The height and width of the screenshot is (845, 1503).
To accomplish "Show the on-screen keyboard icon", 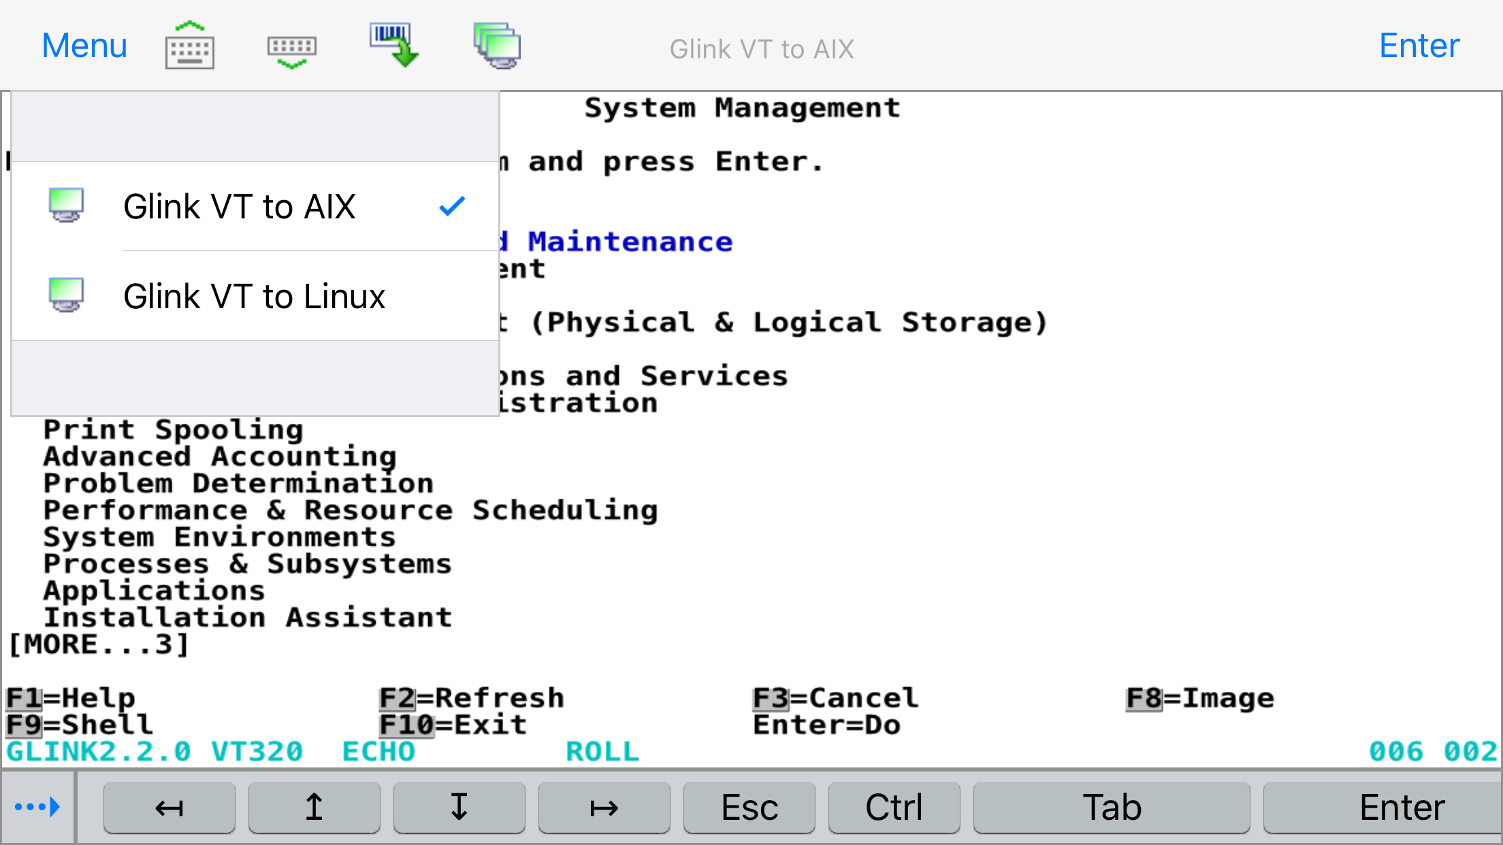I will pyautogui.click(x=190, y=46).
